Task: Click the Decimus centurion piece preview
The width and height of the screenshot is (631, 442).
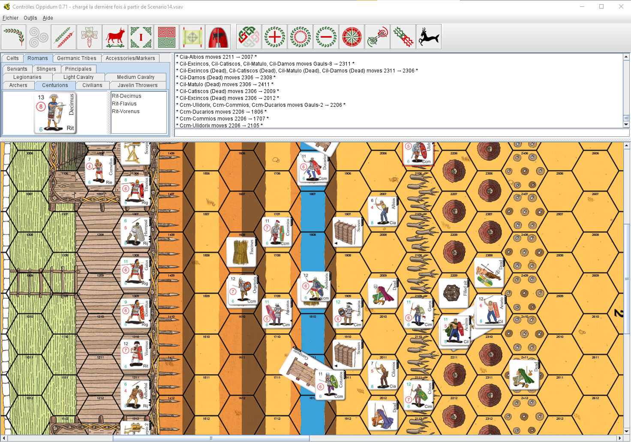Action: pos(55,113)
